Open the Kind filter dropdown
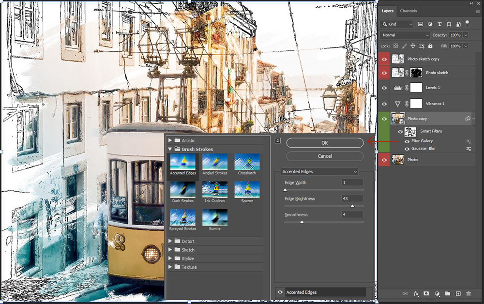 [x=397, y=24]
